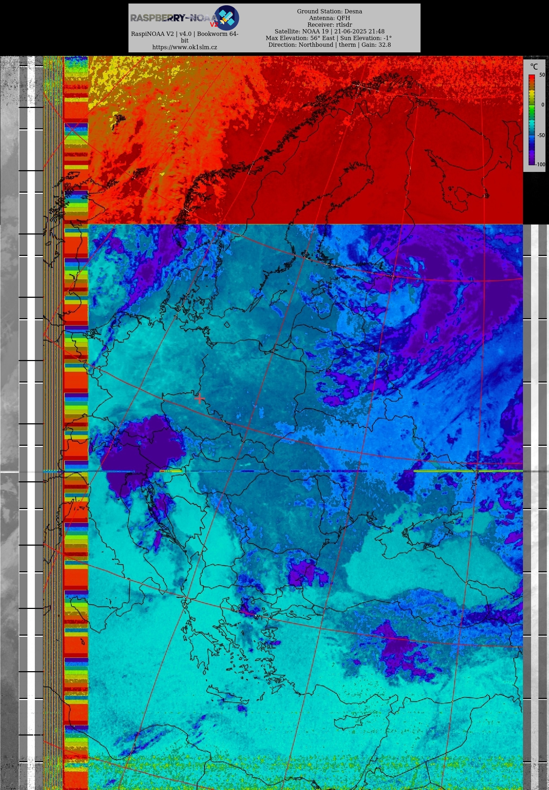
Task: Click the satellite emblem in the logo
Action: click(x=227, y=18)
